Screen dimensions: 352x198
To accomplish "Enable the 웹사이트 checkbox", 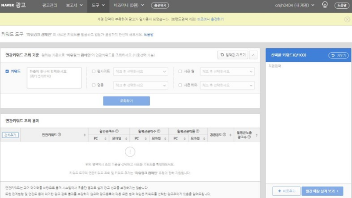I will point(94,71).
